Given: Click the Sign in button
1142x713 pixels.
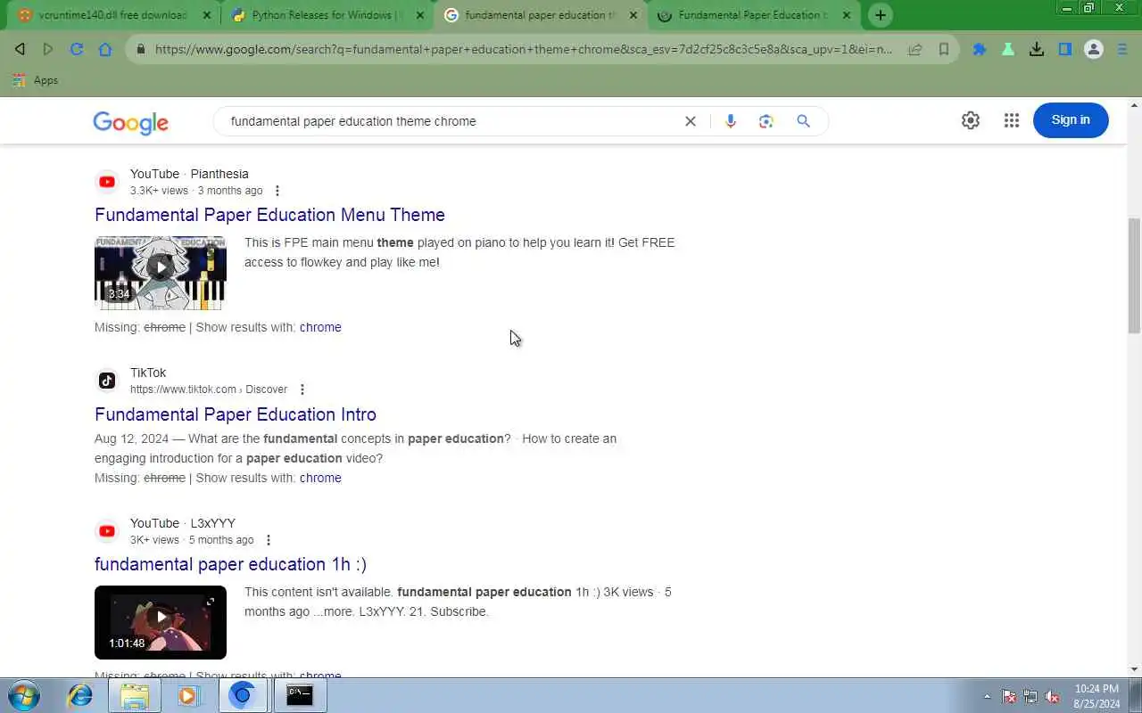Looking at the screenshot, I should point(1071,120).
